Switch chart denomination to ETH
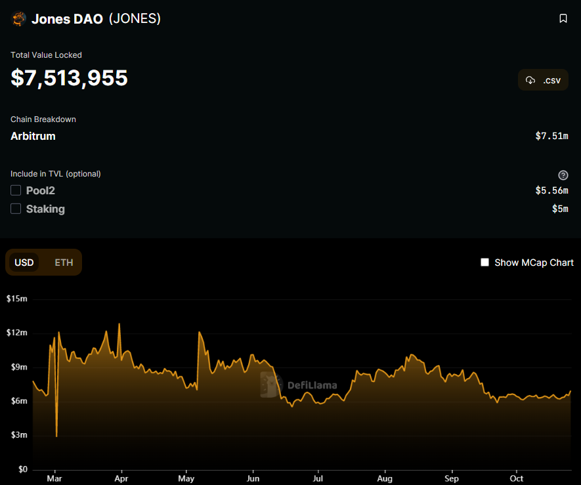581x485 pixels. pyautogui.click(x=64, y=263)
